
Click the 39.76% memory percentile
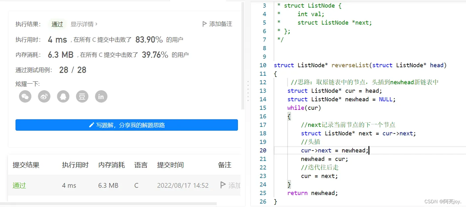pyautogui.click(x=155, y=55)
